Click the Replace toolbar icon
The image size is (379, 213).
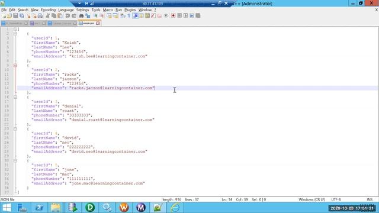[x=88, y=16]
